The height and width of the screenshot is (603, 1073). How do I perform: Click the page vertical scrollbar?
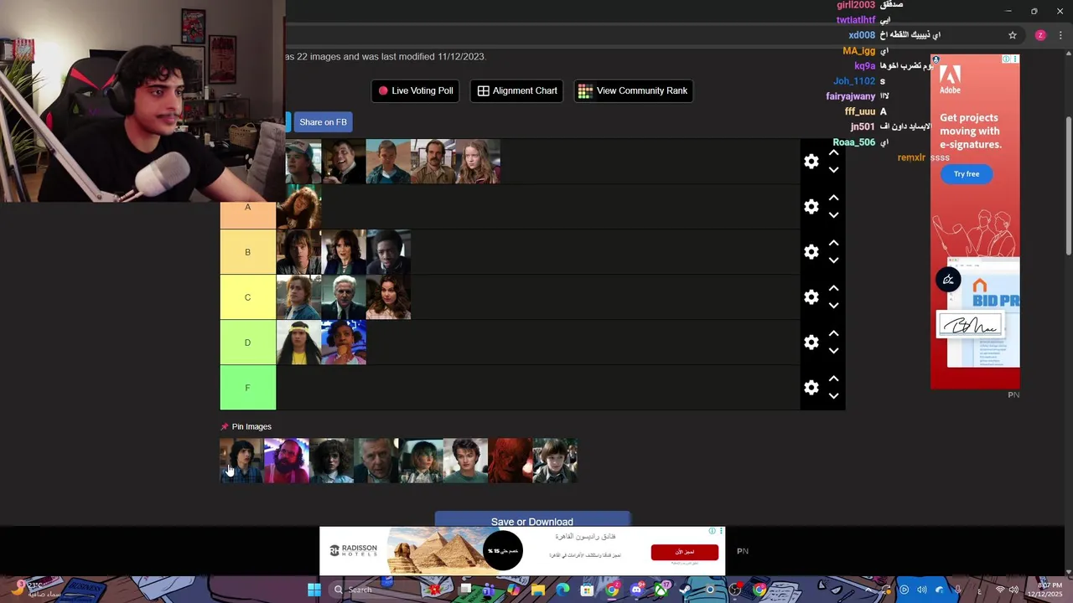(x=1068, y=186)
